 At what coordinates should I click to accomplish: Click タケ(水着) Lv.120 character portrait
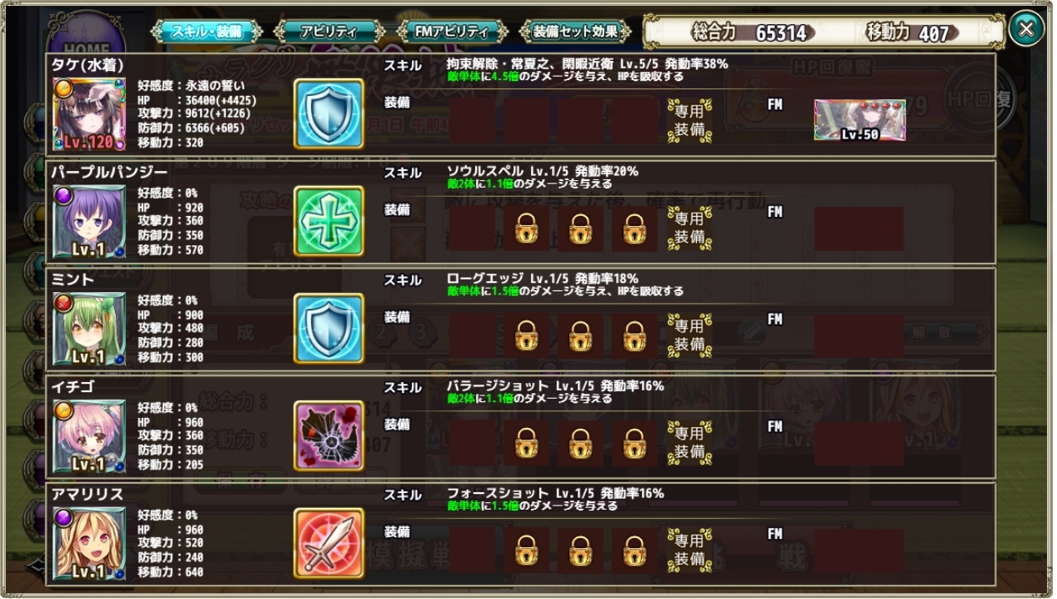tap(89, 114)
